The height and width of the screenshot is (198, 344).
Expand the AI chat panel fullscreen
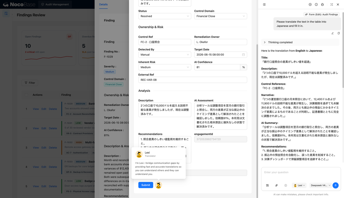click(x=332, y=5)
